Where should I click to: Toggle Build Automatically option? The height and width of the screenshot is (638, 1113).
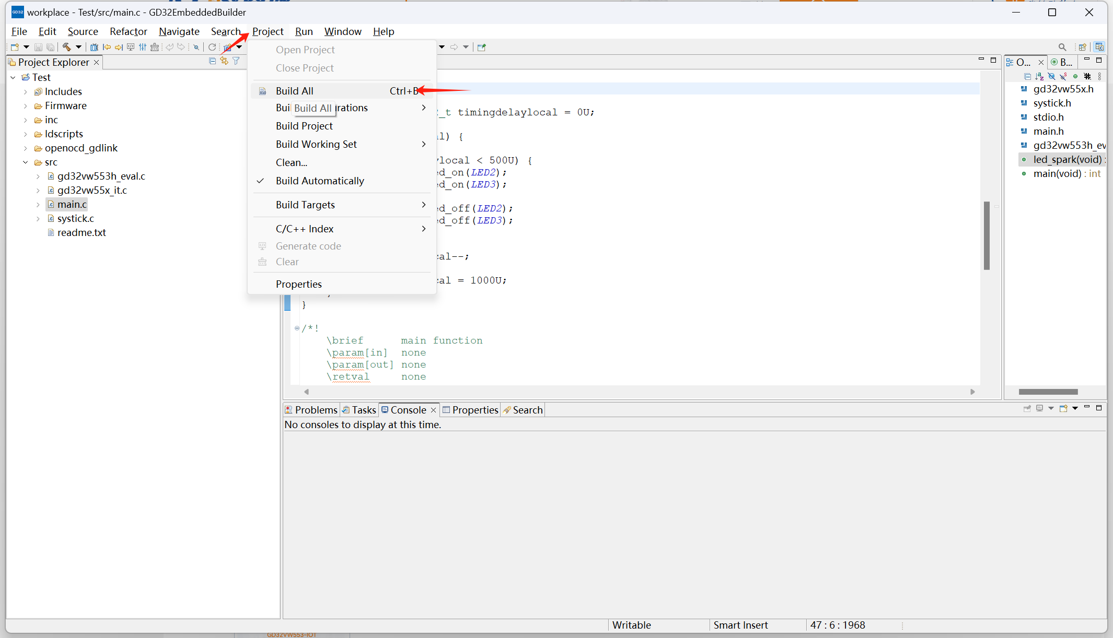pyautogui.click(x=320, y=181)
